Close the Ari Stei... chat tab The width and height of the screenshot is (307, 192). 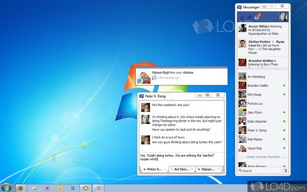tap(193, 169)
